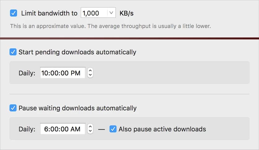Open the bandwidth value dropdown arrow

(x=111, y=13)
